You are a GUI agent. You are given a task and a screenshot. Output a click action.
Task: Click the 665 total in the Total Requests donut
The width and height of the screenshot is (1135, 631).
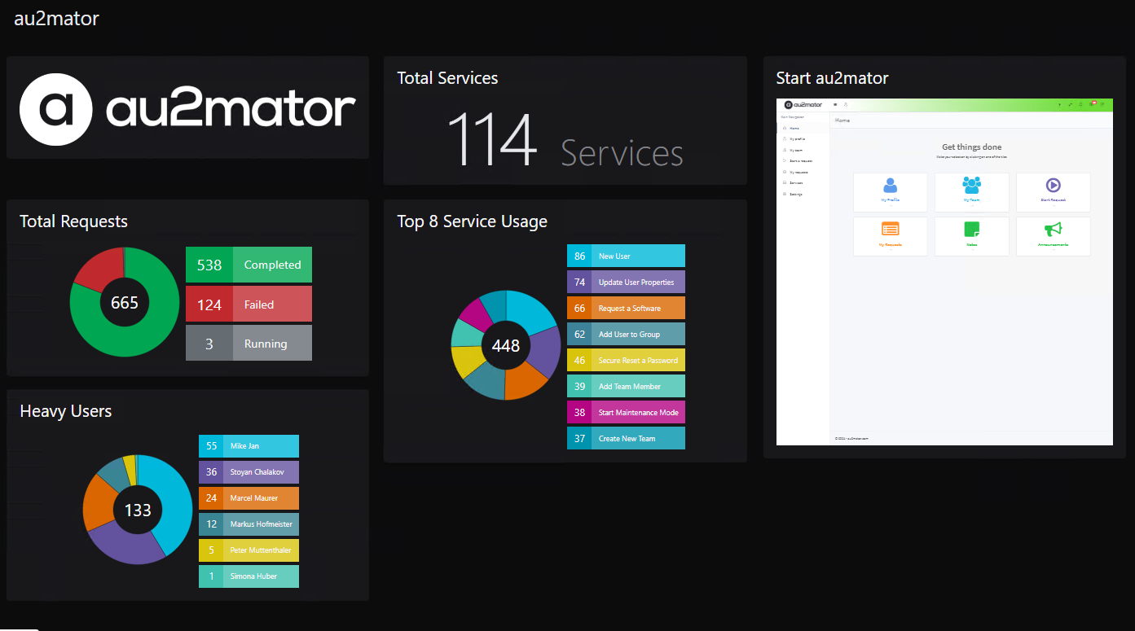click(x=125, y=303)
